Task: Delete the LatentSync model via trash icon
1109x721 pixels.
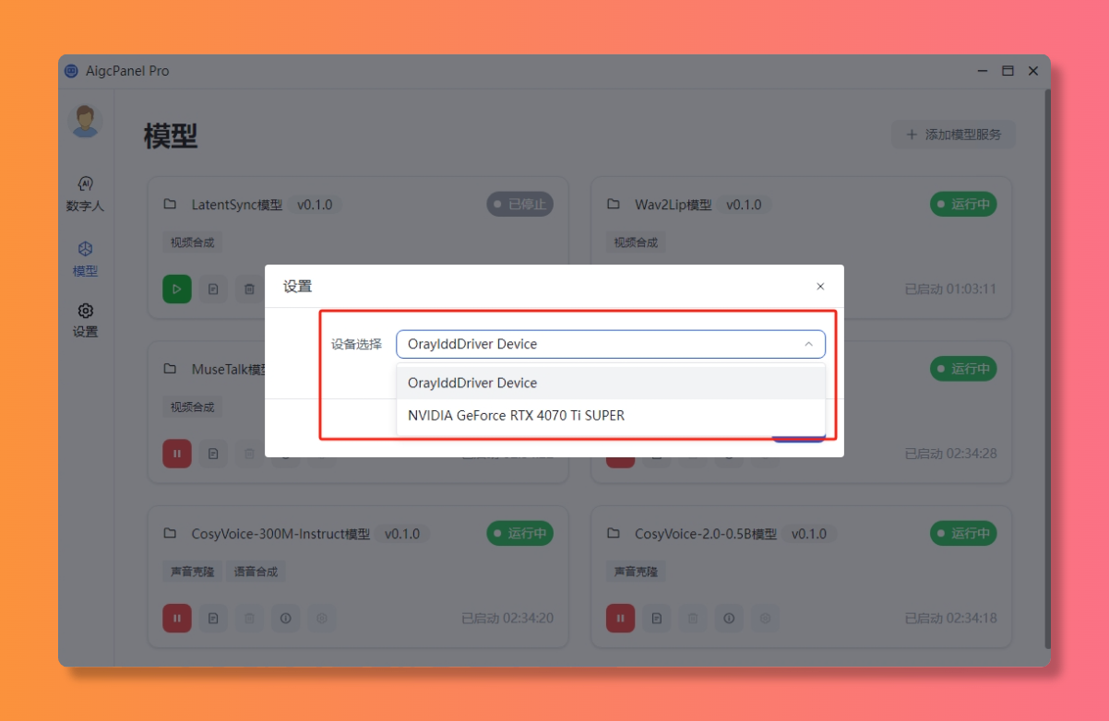Action: (x=249, y=290)
